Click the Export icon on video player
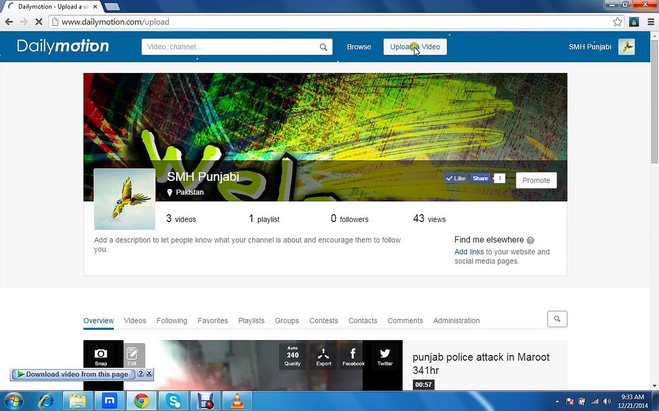This screenshot has width=659, height=411. point(324,356)
